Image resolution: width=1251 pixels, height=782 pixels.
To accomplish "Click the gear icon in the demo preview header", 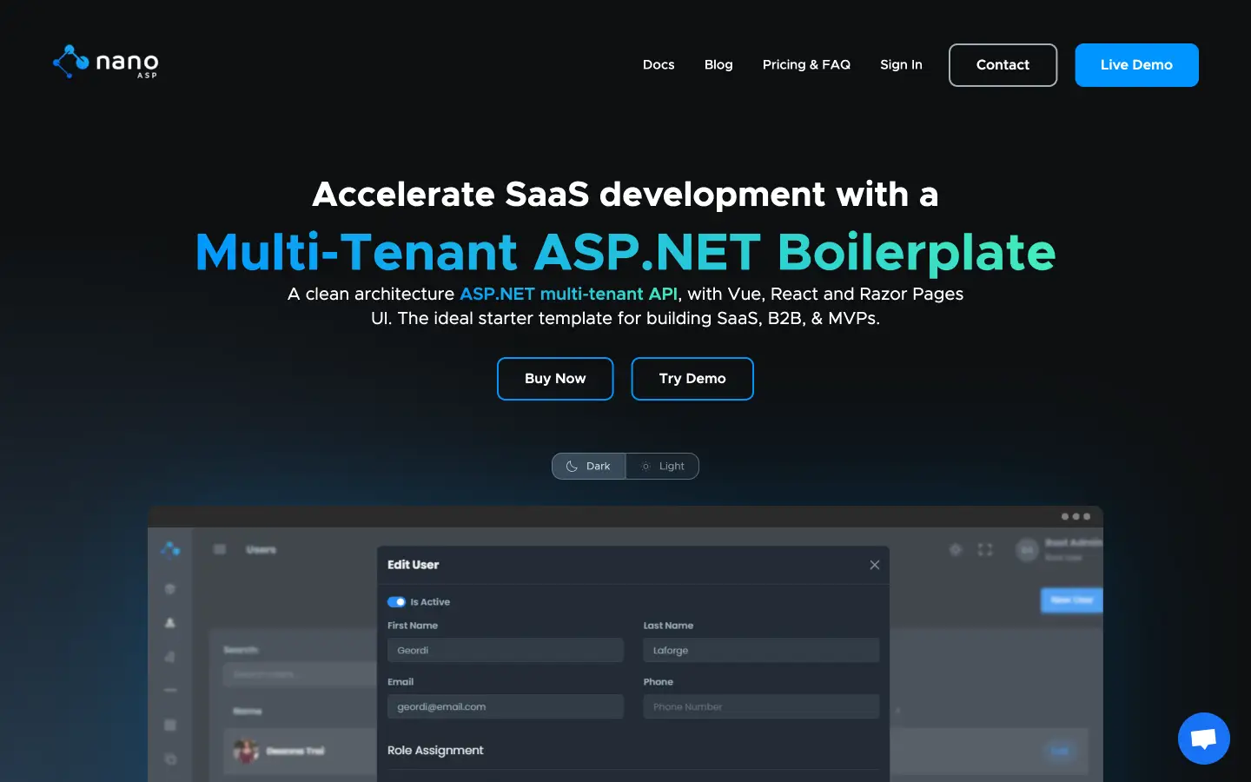I will (x=956, y=549).
